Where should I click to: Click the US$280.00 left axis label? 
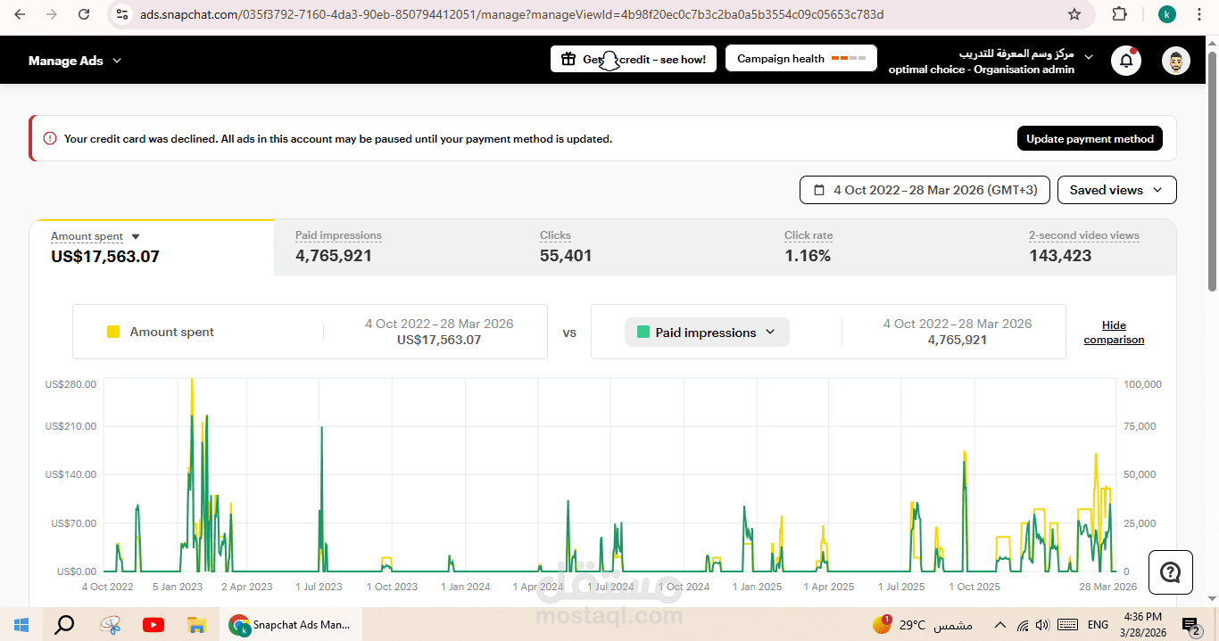[70, 384]
